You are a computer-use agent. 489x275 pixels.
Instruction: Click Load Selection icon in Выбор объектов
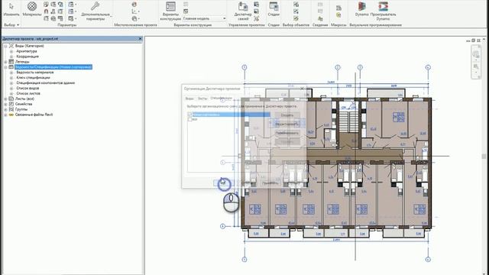[x=296, y=11]
